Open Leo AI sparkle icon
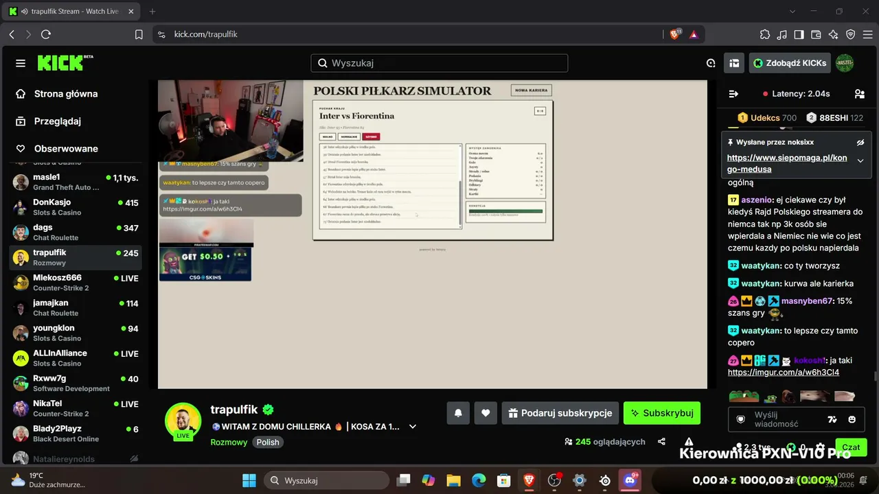879x494 pixels. [834, 34]
